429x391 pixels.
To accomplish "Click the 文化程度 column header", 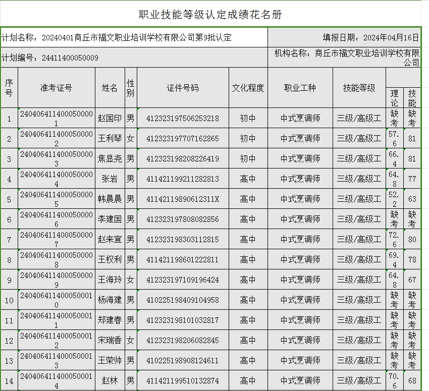I will (248, 88).
